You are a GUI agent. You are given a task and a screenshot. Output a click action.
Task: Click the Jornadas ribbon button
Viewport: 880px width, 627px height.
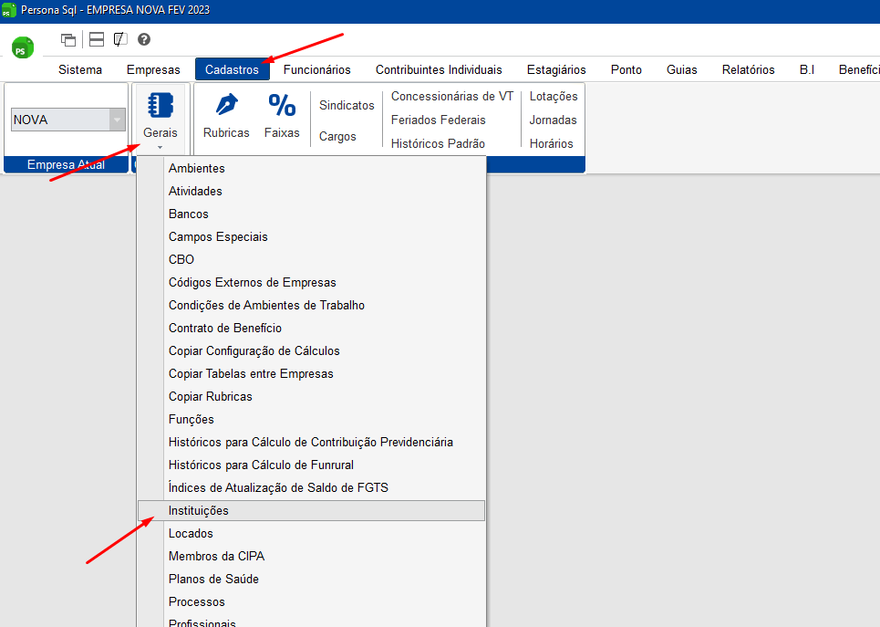tap(553, 120)
